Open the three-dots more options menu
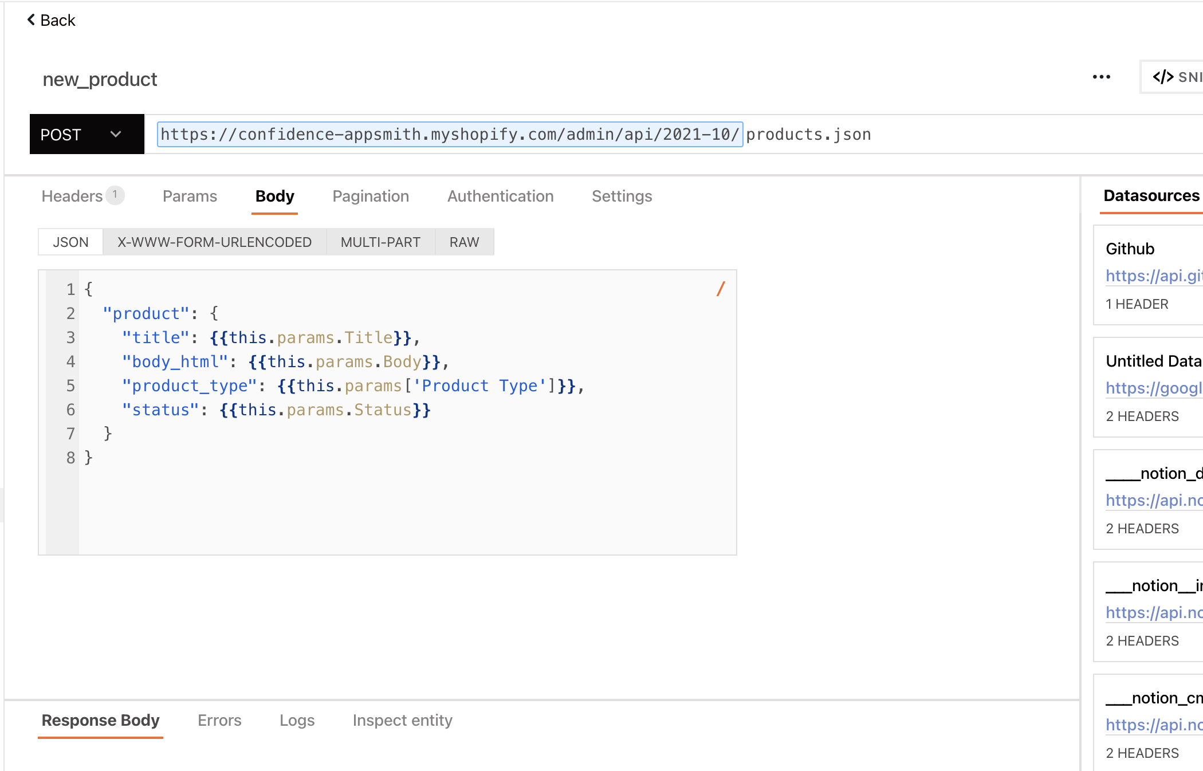Image resolution: width=1203 pixels, height=771 pixels. [x=1101, y=77]
